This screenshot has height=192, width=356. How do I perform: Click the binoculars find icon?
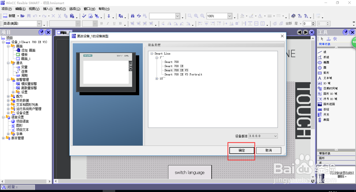pyautogui.click(x=132, y=16)
